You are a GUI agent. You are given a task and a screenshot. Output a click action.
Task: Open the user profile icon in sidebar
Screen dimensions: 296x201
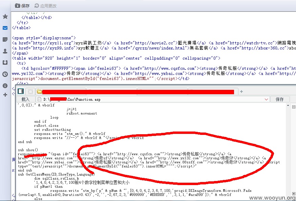click(5, 51)
